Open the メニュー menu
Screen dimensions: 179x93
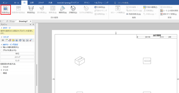point(5,3)
